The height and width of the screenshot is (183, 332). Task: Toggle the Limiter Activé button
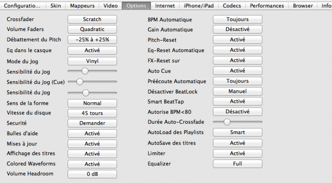(237, 153)
